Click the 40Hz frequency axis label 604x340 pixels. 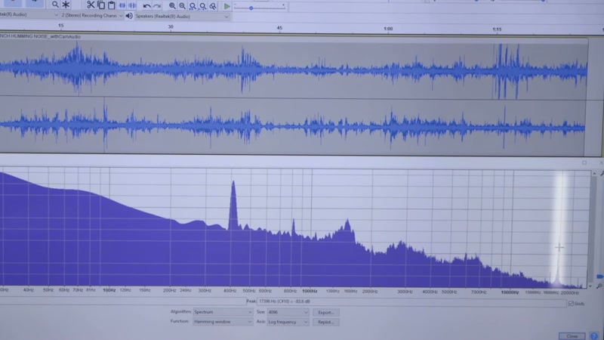click(x=28, y=290)
